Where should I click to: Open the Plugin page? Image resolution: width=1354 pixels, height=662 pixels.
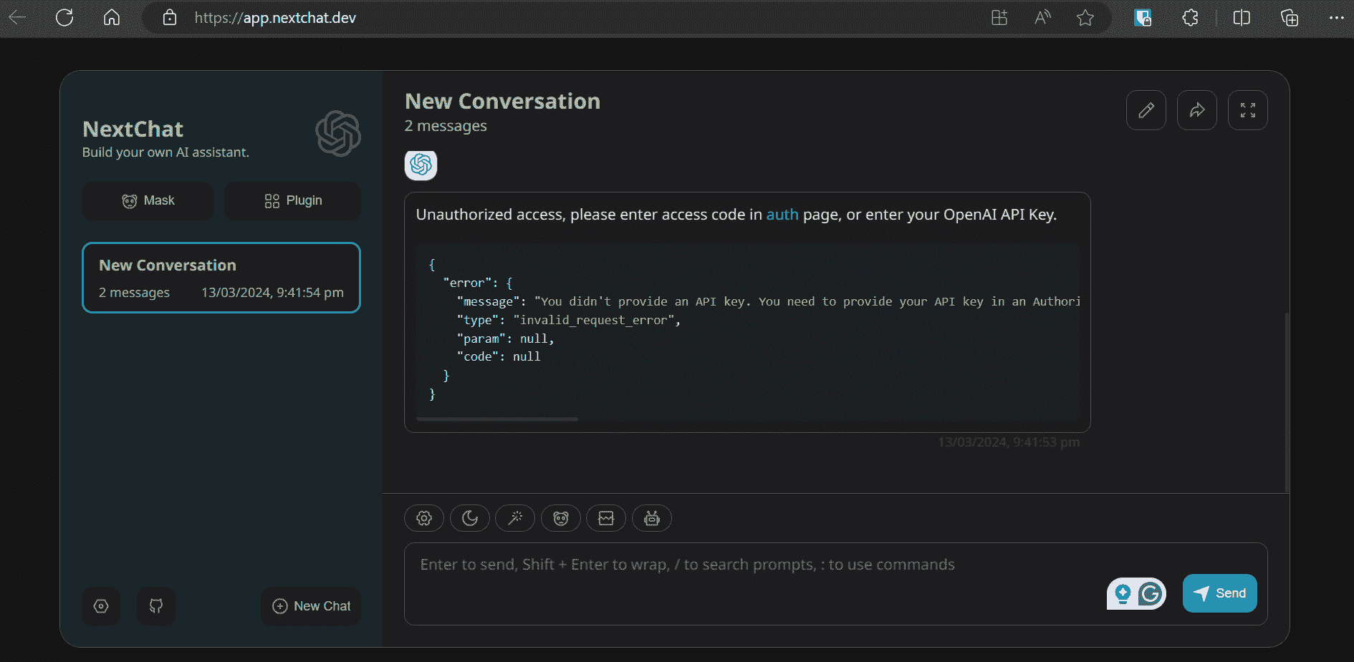pos(292,201)
